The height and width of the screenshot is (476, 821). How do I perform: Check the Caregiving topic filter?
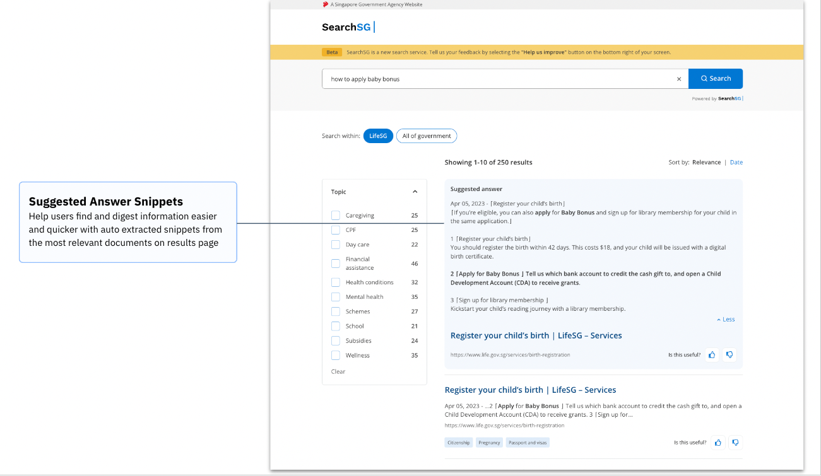(x=335, y=215)
